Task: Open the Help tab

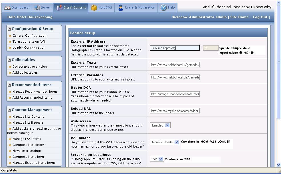Action: click(x=167, y=7)
